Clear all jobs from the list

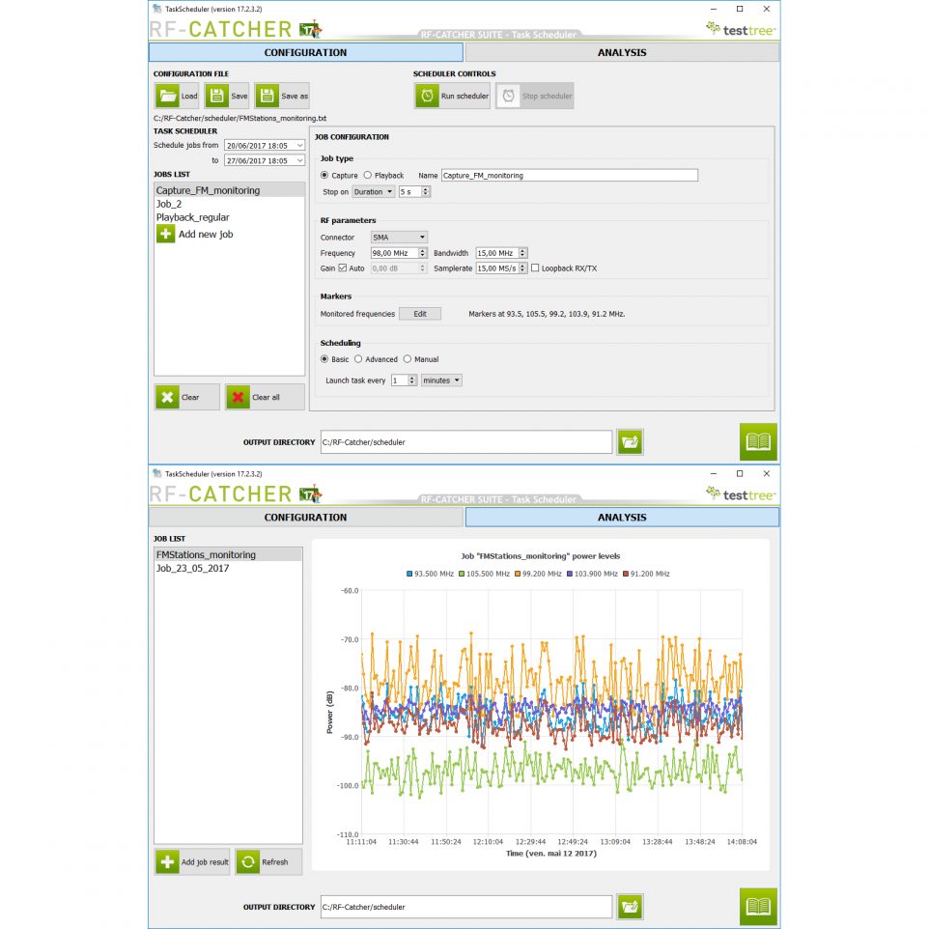264,396
